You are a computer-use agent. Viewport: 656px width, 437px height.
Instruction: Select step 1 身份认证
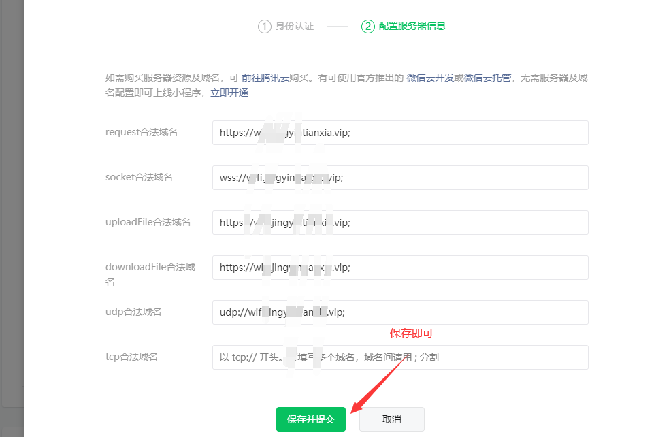286,26
